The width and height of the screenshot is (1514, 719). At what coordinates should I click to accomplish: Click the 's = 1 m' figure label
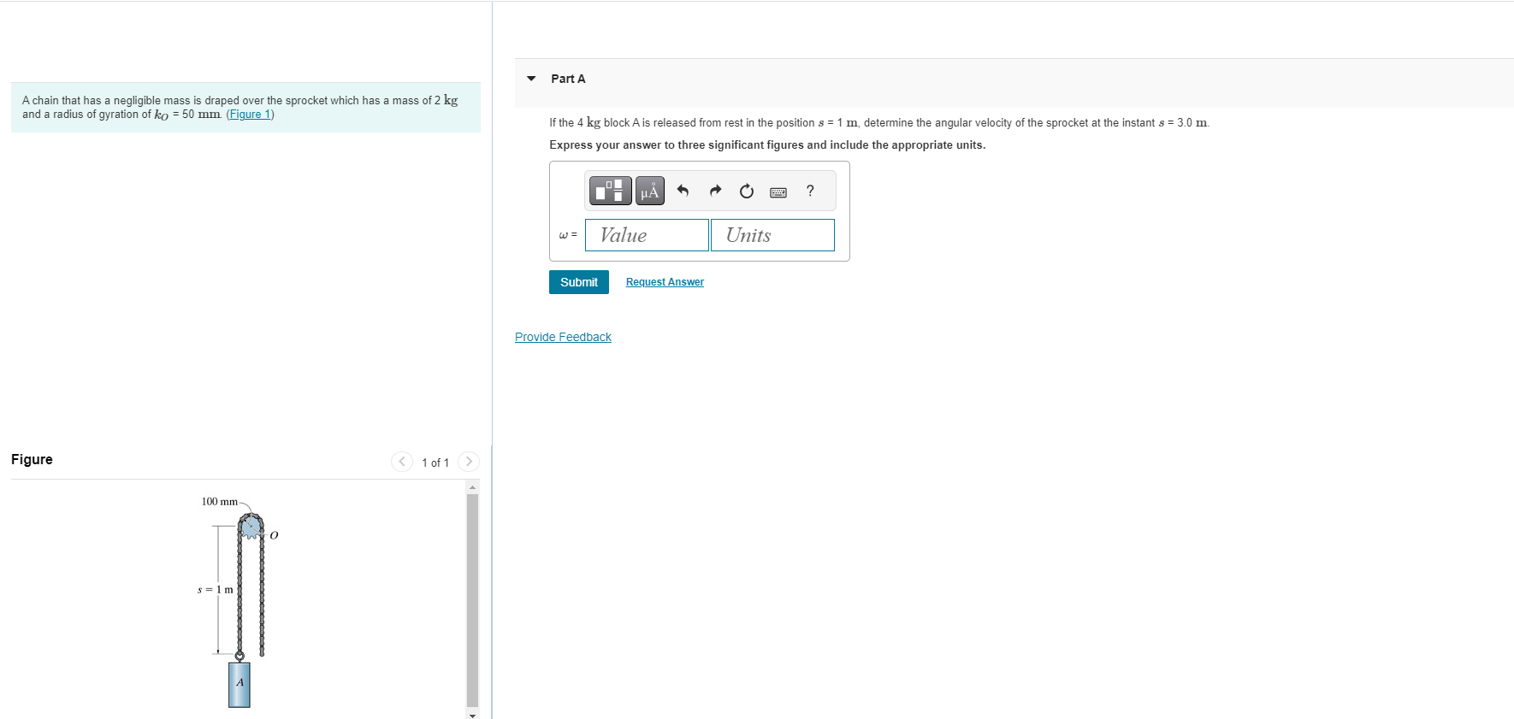coord(215,589)
